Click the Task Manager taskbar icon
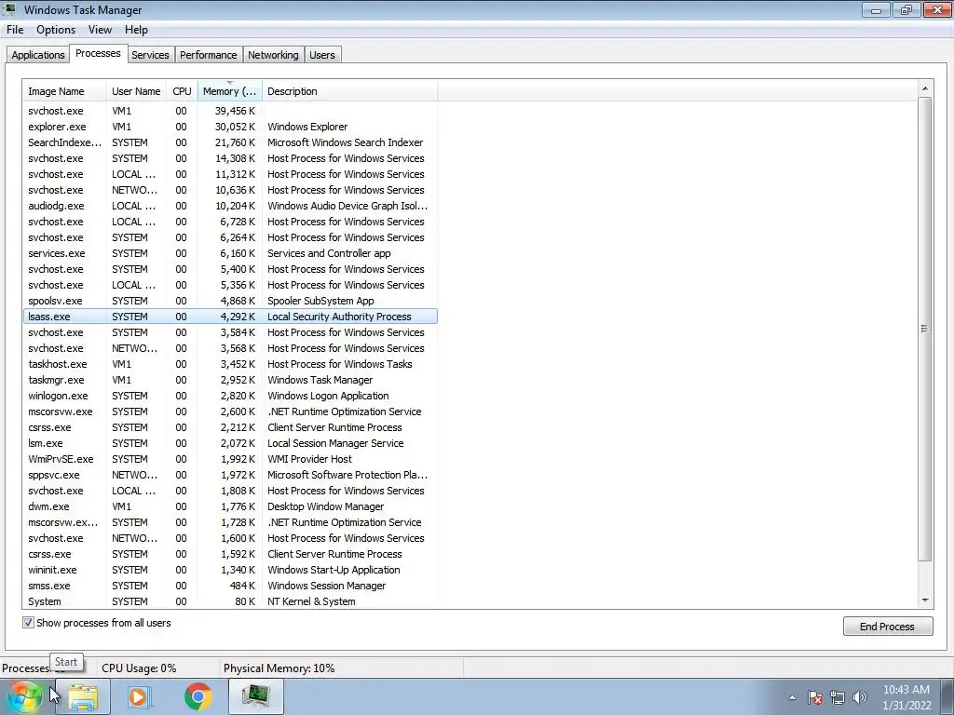This screenshot has width=954, height=715. (x=255, y=696)
